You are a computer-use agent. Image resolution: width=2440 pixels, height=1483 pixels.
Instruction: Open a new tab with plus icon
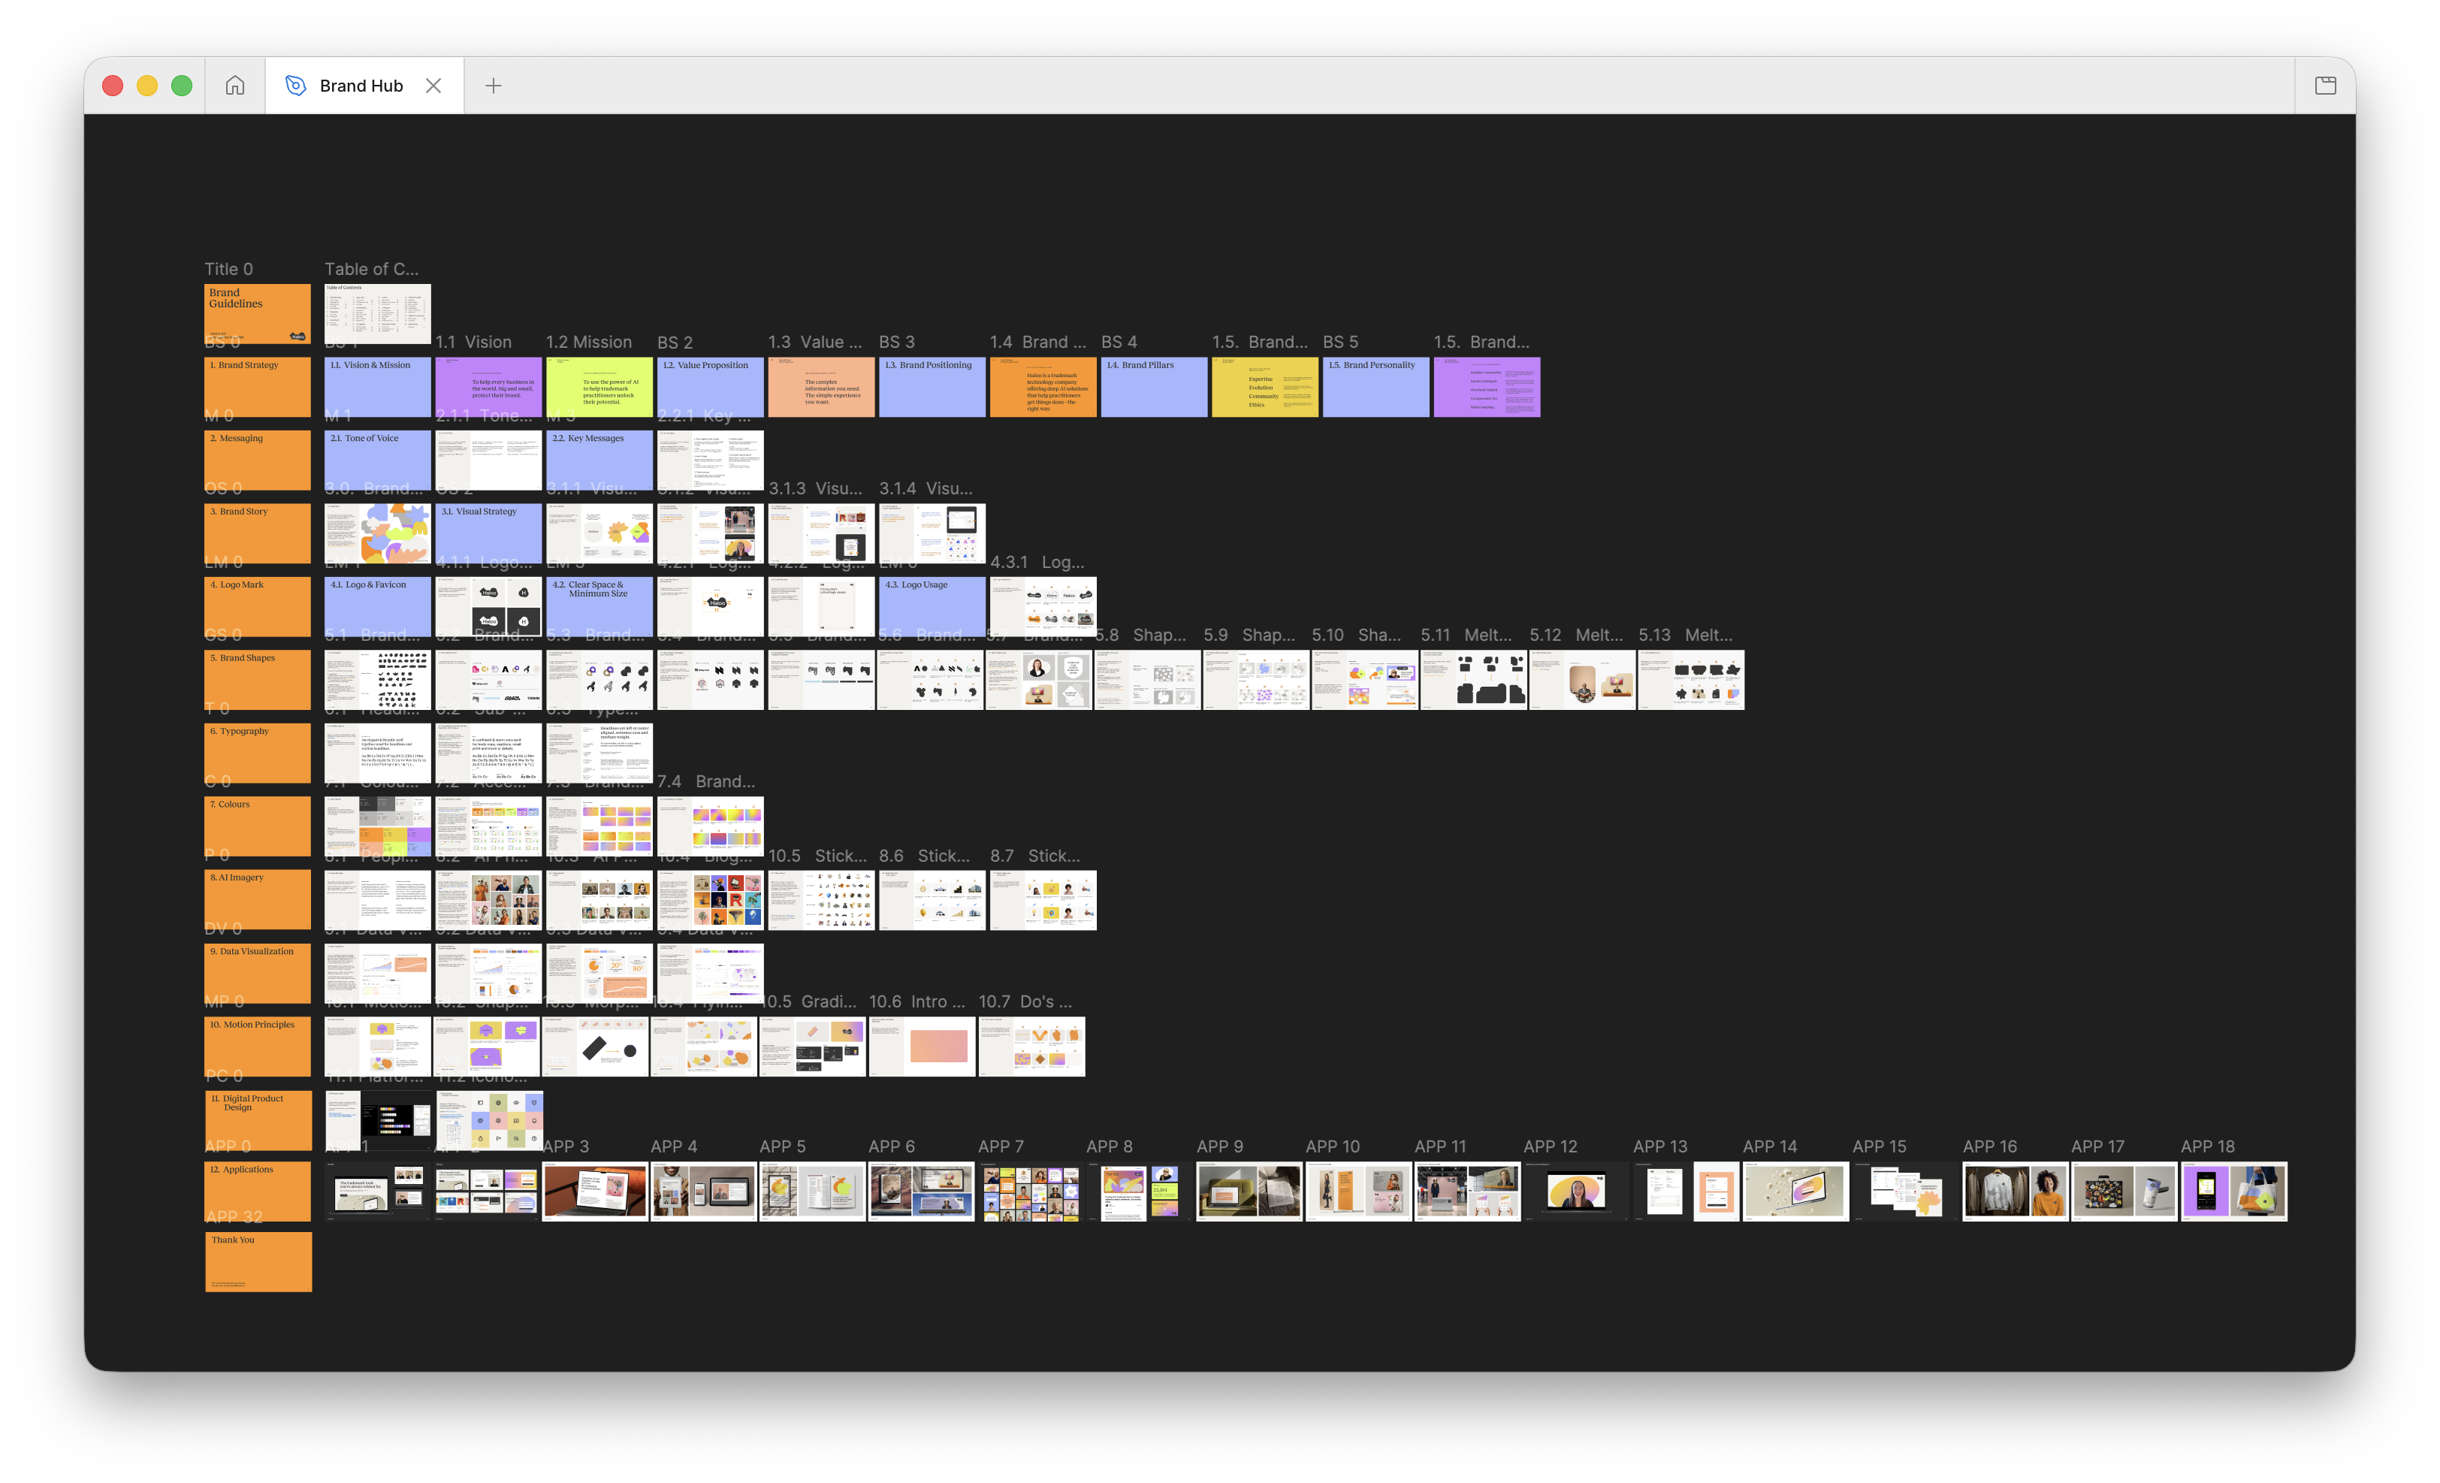(x=493, y=85)
